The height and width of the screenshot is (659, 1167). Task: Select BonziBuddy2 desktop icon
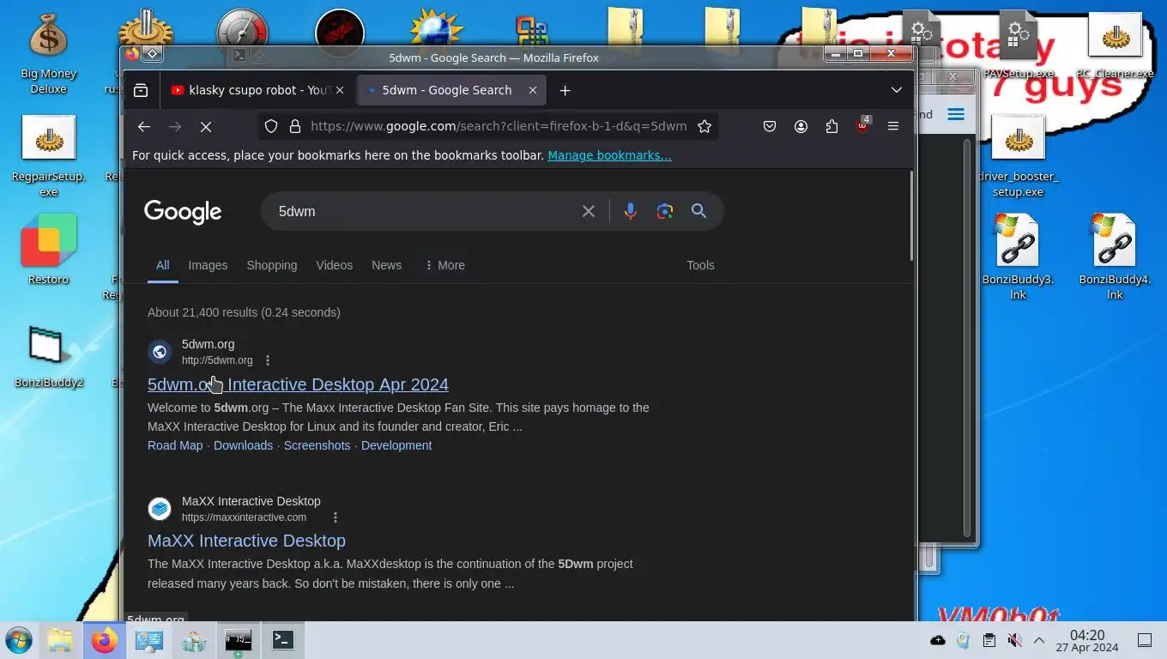48,357
